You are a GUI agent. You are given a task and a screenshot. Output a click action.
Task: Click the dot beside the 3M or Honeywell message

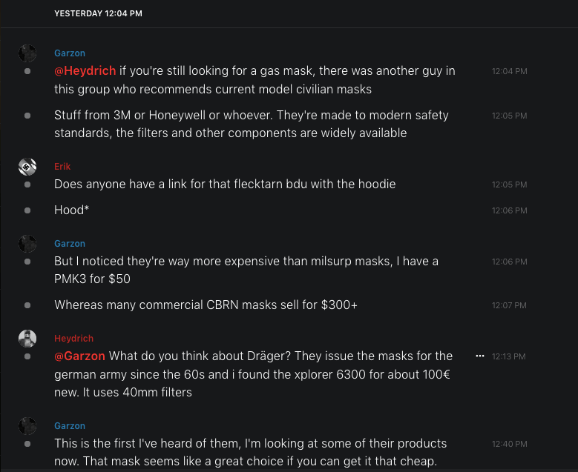click(27, 116)
